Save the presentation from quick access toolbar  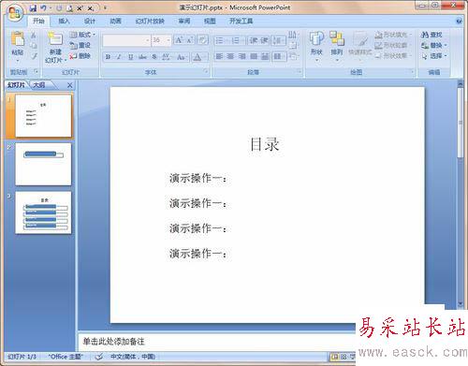[x=33, y=8]
